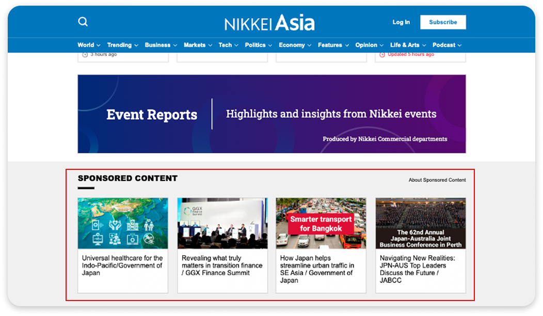This screenshot has height=316, width=543.
Task: Expand the Opinion dropdown chevron
Action: coord(382,45)
